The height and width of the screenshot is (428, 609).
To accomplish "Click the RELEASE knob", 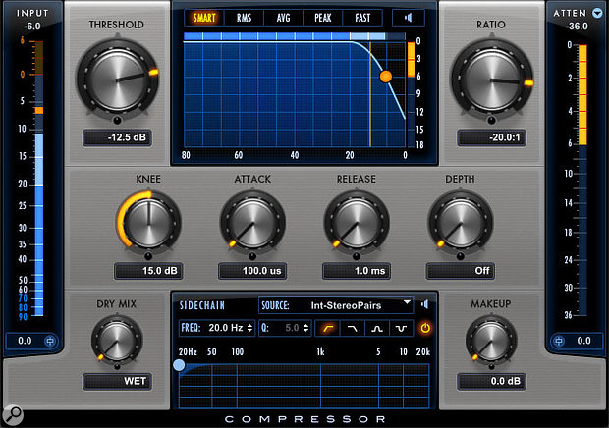I will (x=357, y=223).
